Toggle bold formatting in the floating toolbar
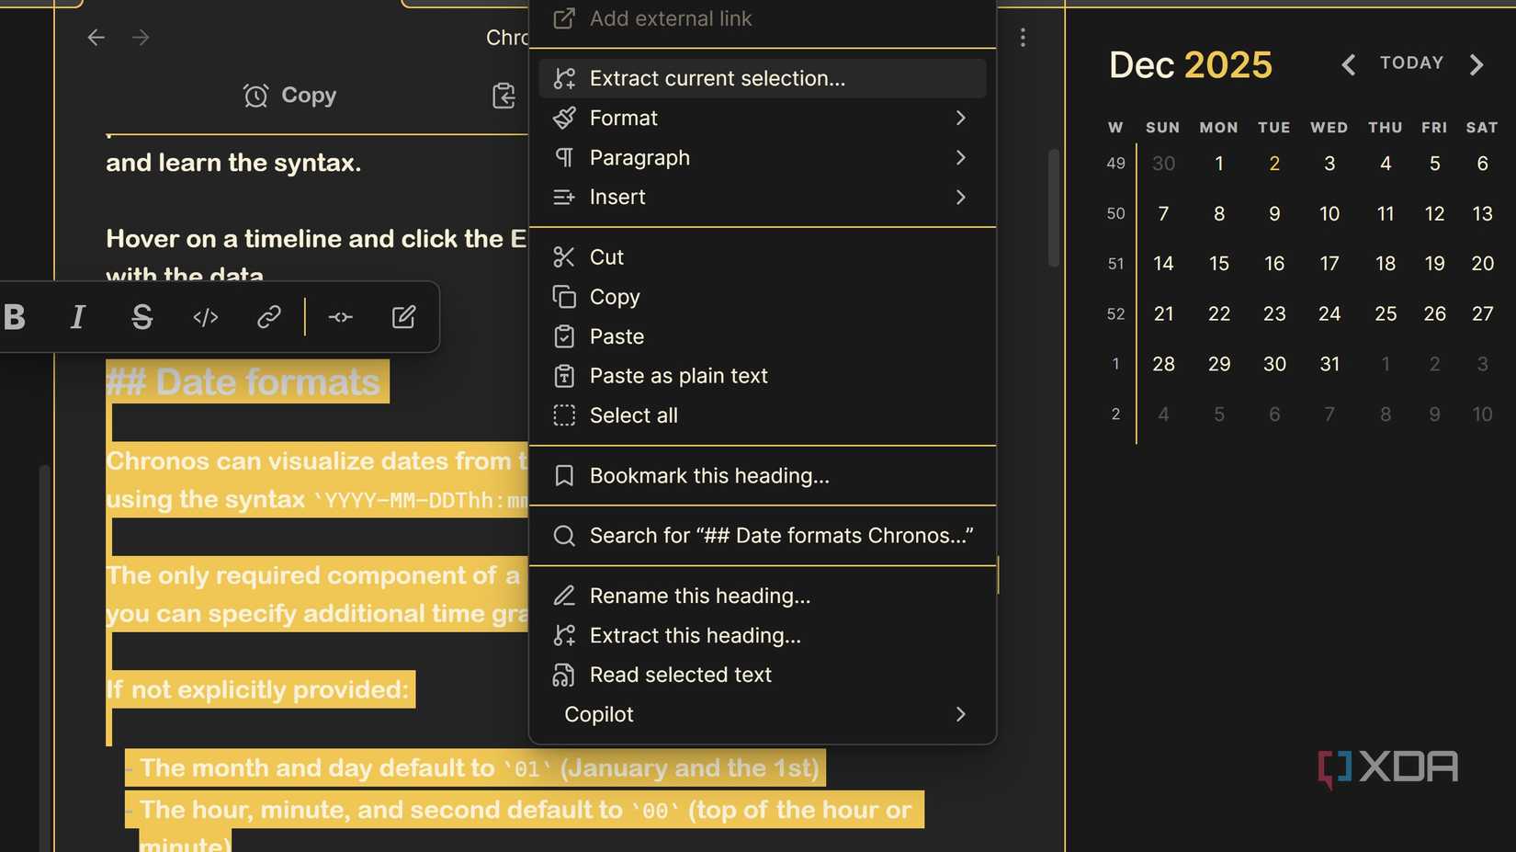This screenshot has height=852, width=1516. point(14,316)
